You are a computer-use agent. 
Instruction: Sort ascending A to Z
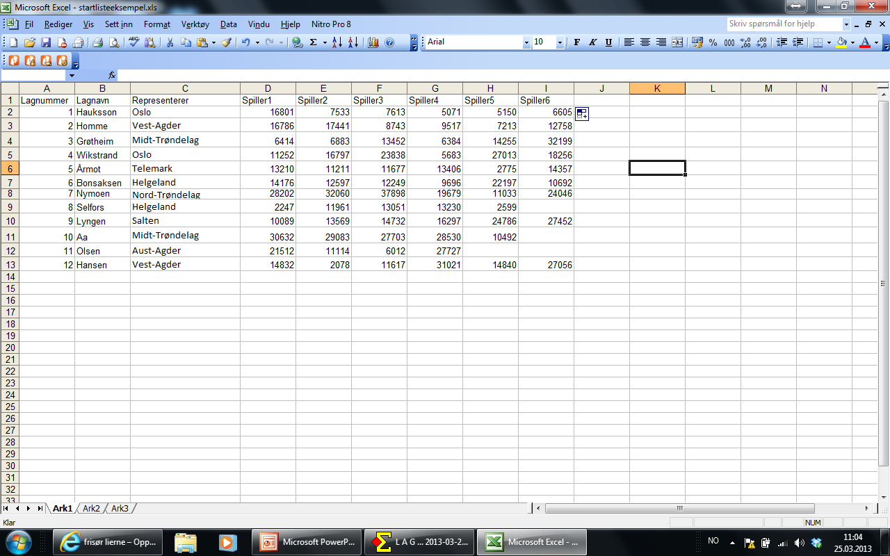337,42
